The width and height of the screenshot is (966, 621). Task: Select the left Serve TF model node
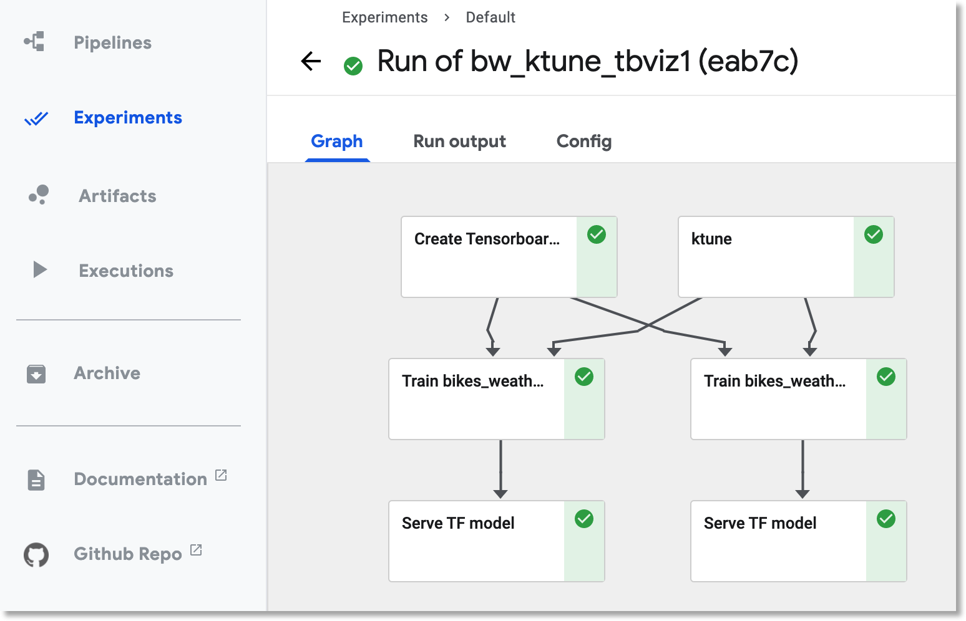coord(476,541)
